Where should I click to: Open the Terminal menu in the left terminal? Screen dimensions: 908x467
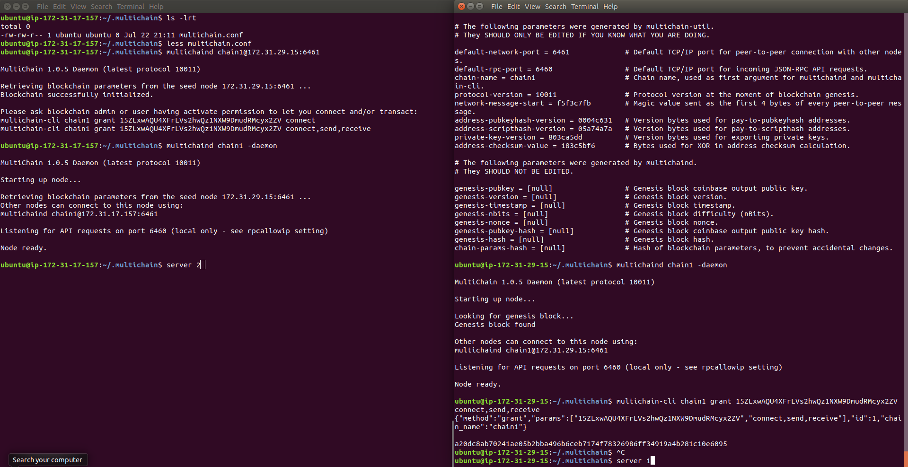[131, 7]
